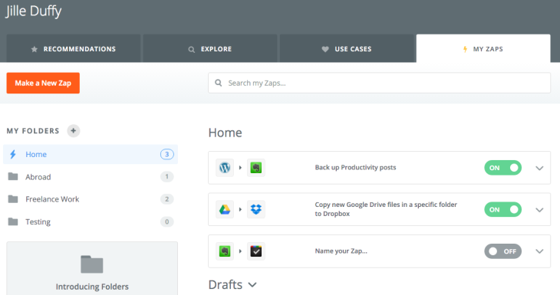Click the Jille Duffy account name

point(34,11)
